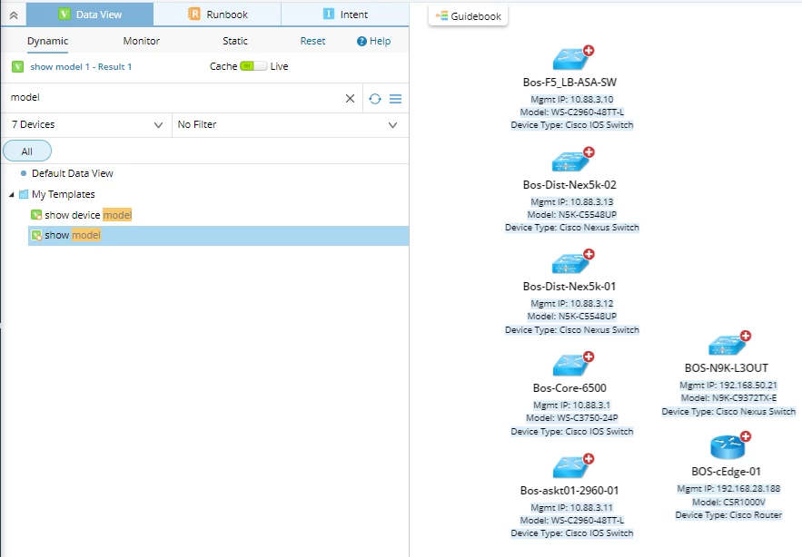Screen dimensions: 802x557
Task: Click Bos-Dist-Nex5k-01 switch icon
Action: click(569, 264)
